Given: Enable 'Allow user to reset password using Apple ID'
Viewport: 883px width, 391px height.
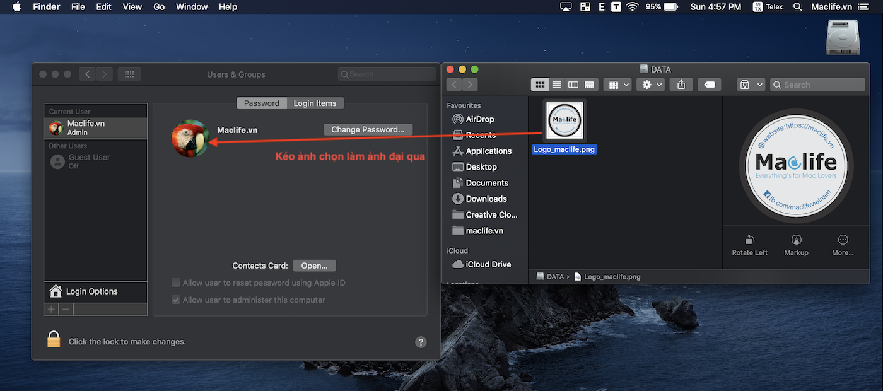Looking at the screenshot, I should (176, 283).
